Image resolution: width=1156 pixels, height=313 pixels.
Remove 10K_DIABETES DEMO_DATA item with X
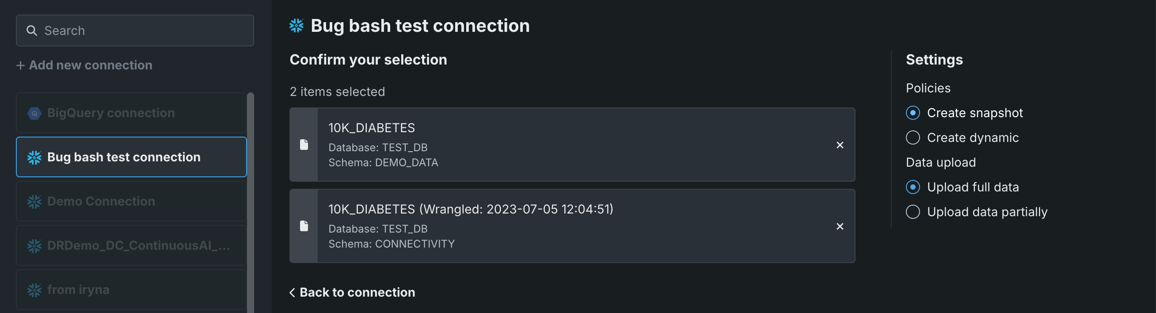[x=840, y=145]
